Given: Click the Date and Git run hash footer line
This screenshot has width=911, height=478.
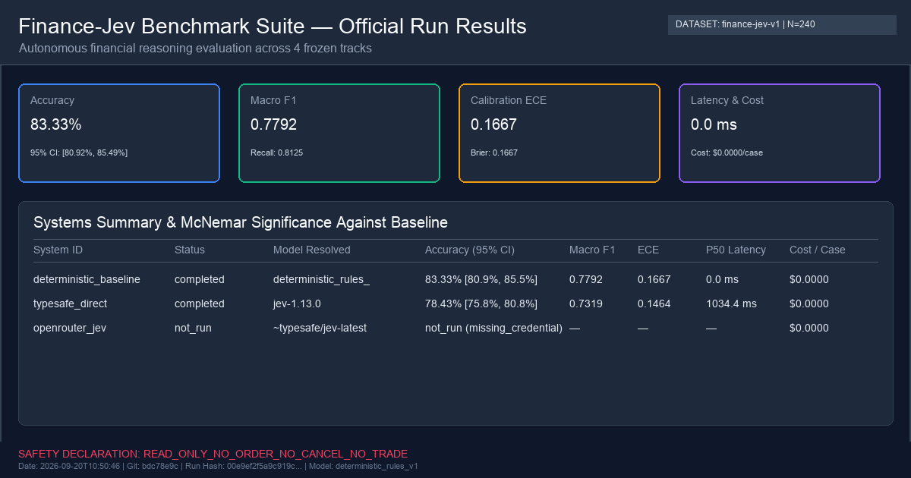Looking at the screenshot, I should point(218,467).
